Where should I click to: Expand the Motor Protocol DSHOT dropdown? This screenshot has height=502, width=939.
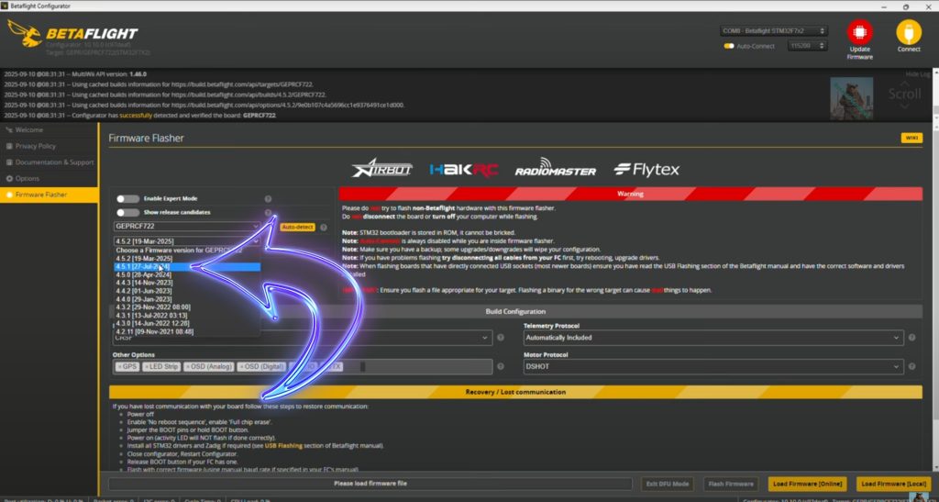712,366
